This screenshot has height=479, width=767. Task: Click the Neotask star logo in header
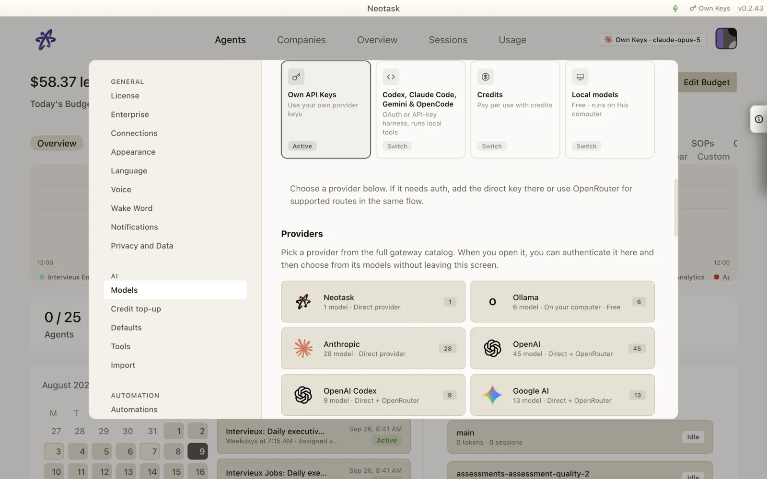(46, 39)
